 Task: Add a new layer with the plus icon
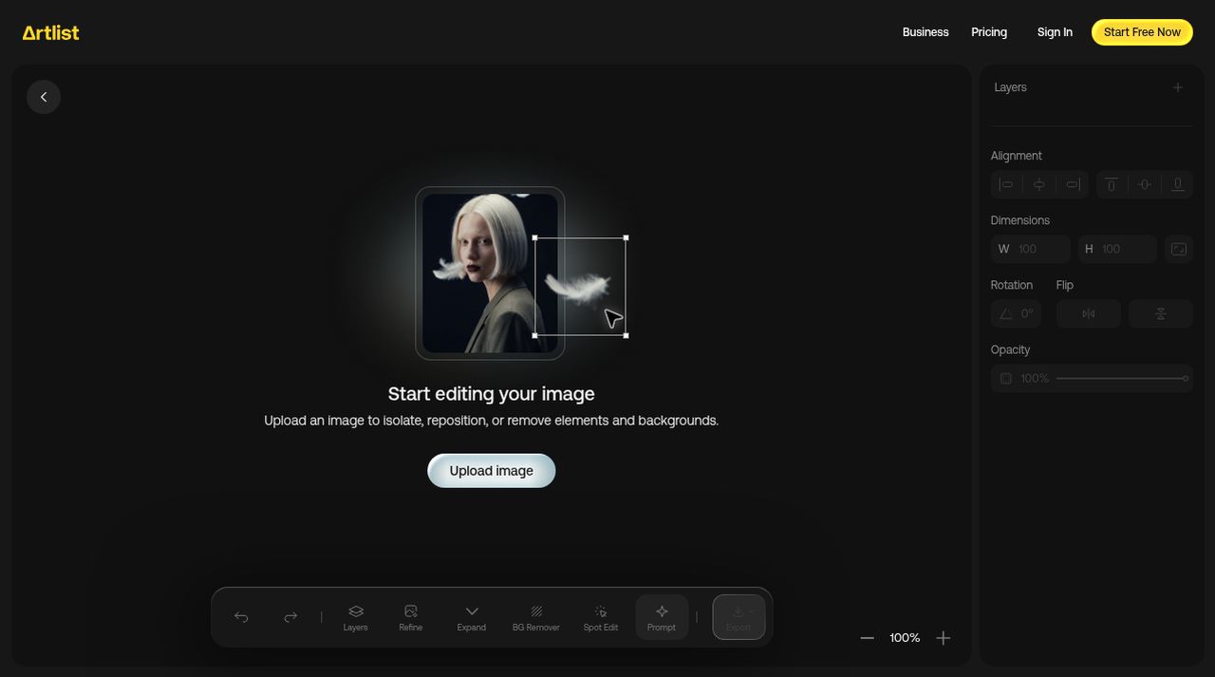[x=1178, y=87]
